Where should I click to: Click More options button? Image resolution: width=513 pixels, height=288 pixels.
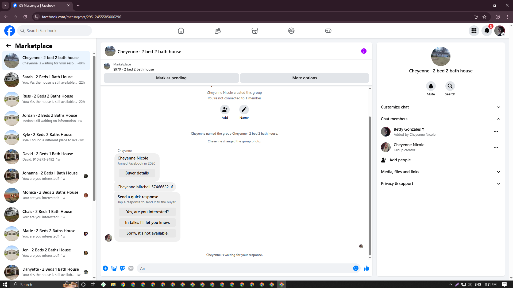[x=304, y=78]
